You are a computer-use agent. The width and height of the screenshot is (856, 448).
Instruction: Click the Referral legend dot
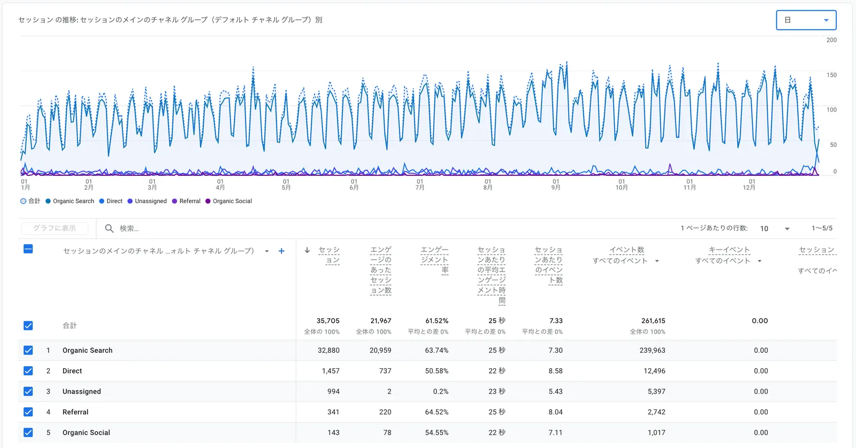click(x=174, y=201)
